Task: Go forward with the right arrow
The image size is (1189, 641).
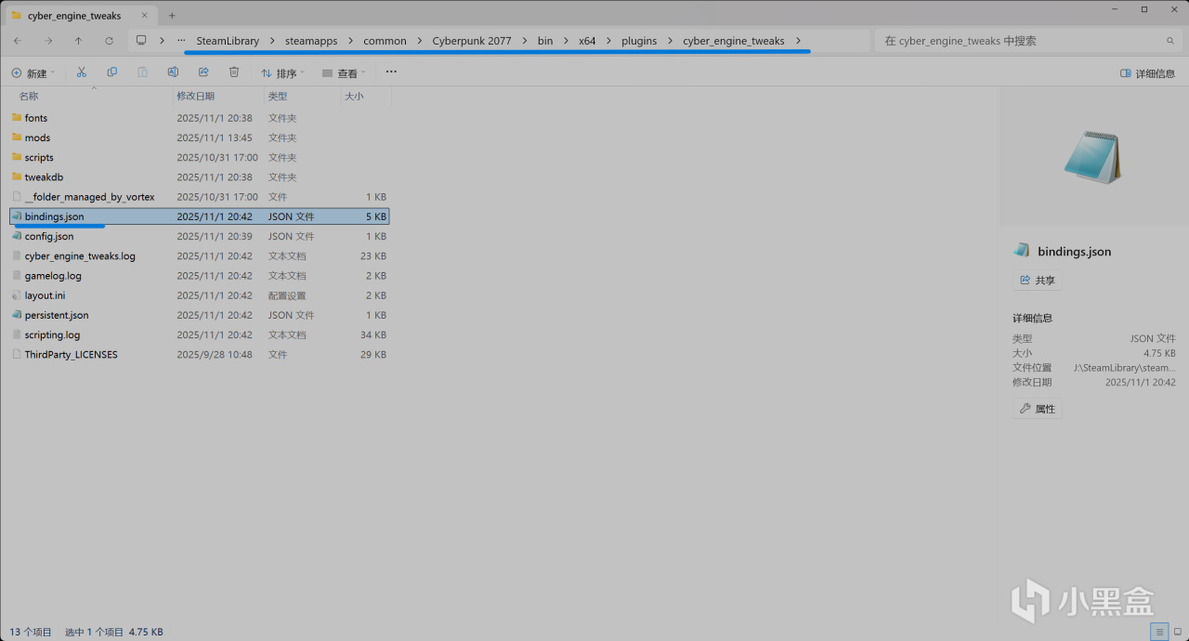Action: click(48, 41)
